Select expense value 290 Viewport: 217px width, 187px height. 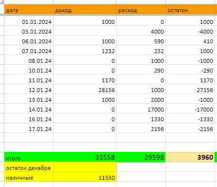click(x=141, y=70)
